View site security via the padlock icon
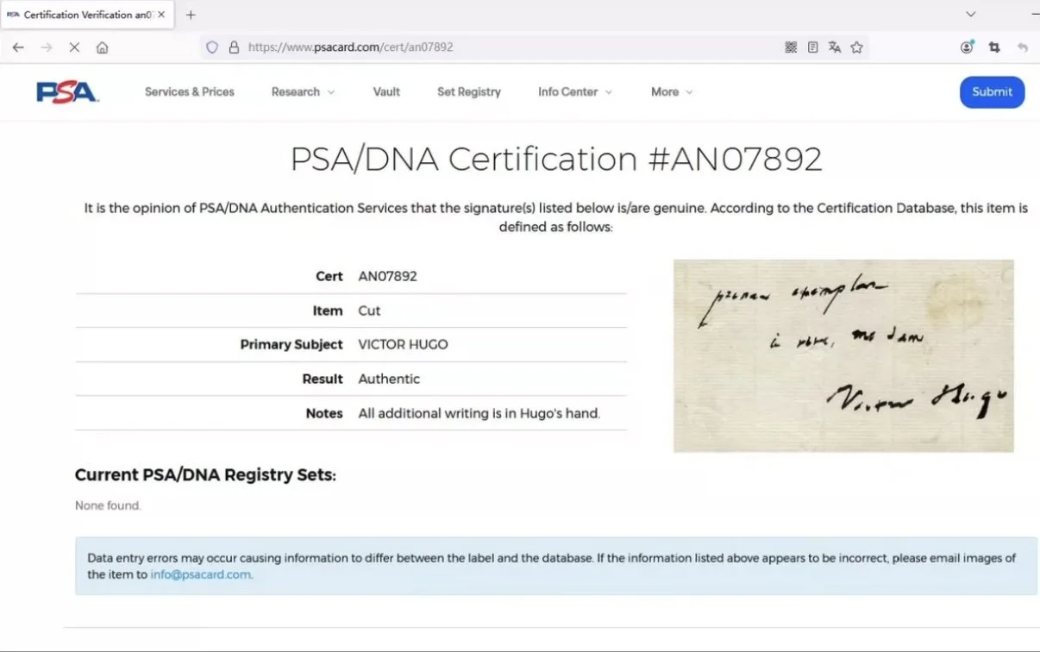This screenshot has height=652, width=1040. (x=234, y=47)
